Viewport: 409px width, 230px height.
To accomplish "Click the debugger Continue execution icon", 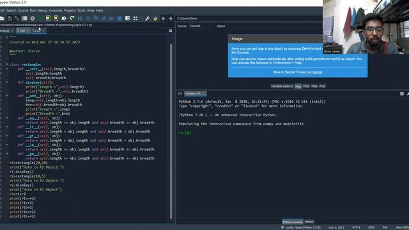I will coord(112,19).
